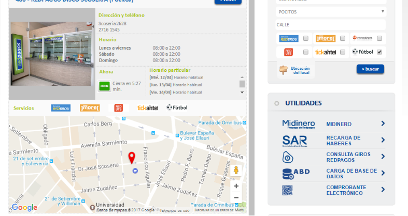
Task: Click the ABD database icon
Action: tap(296, 174)
